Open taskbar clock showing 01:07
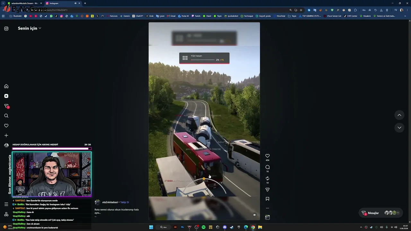 click(x=404, y=227)
